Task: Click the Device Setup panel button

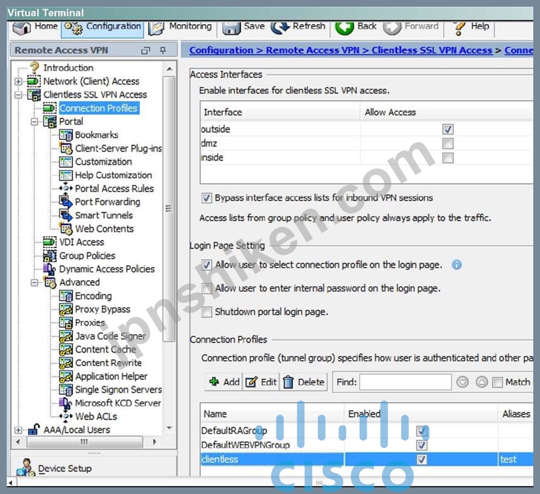Action: tap(94, 468)
